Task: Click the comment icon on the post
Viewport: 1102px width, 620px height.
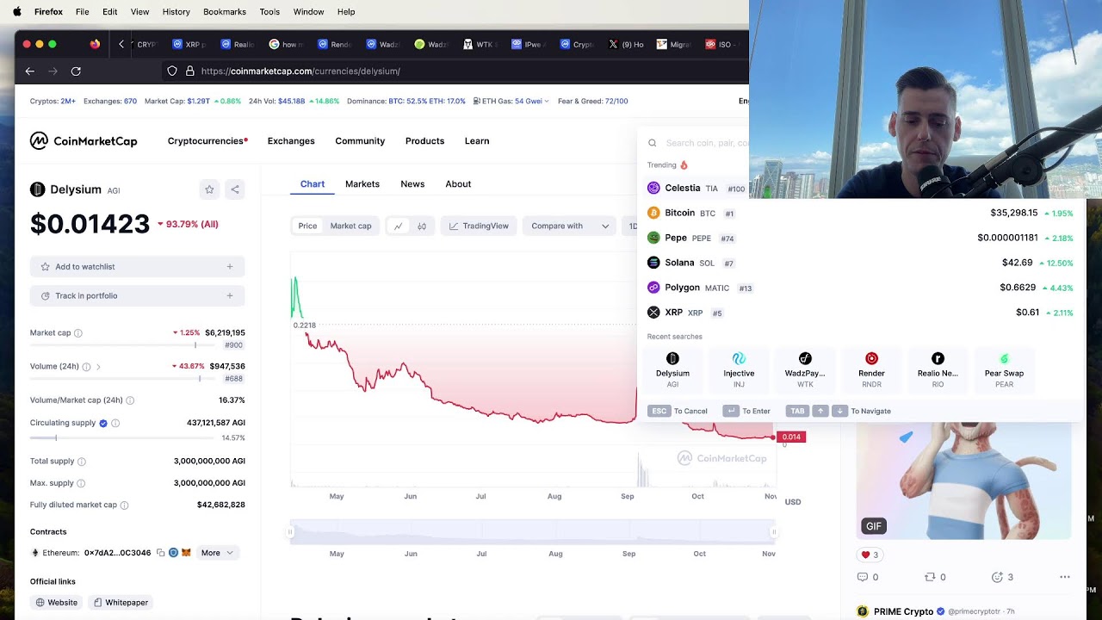Action: click(863, 577)
